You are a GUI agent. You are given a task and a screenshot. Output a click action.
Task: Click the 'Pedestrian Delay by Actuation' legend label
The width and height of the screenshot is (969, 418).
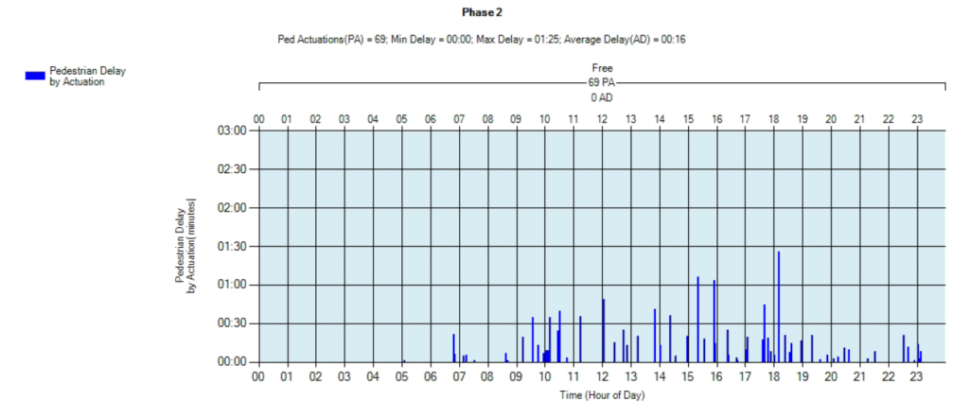tap(87, 76)
